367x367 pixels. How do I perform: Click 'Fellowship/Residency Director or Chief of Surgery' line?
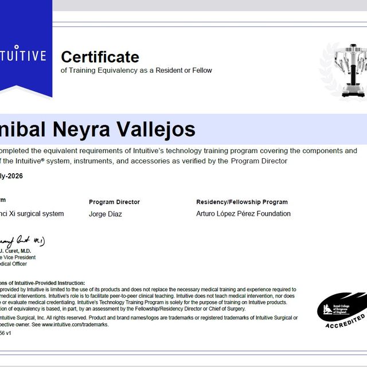[x=123, y=309]
